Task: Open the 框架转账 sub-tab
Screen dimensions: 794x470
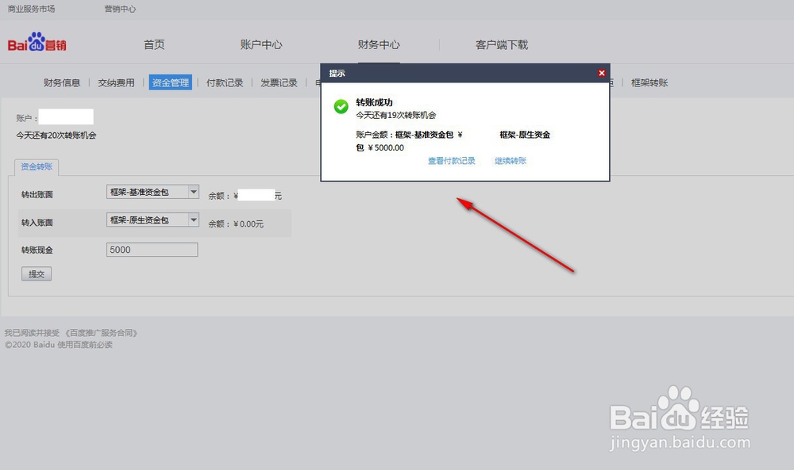Action: pos(649,83)
